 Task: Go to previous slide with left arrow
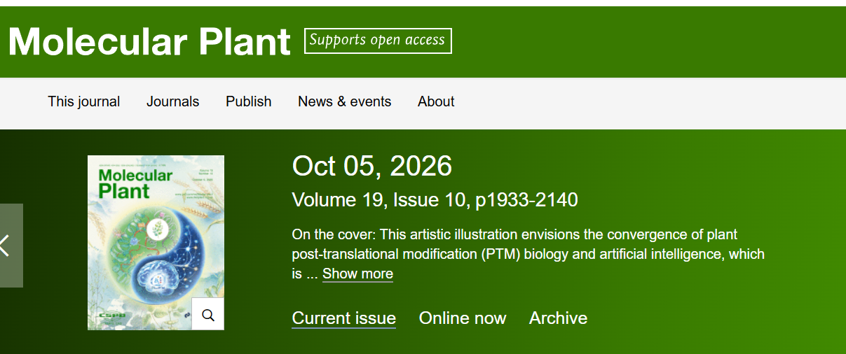point(10,246)
